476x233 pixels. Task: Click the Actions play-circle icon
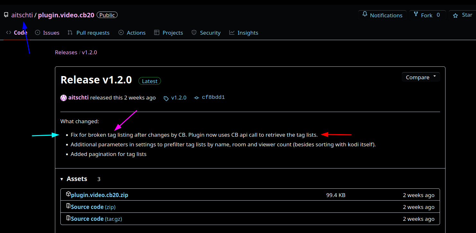(x=121, y=32)
